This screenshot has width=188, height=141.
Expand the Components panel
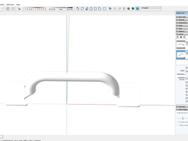182,23
